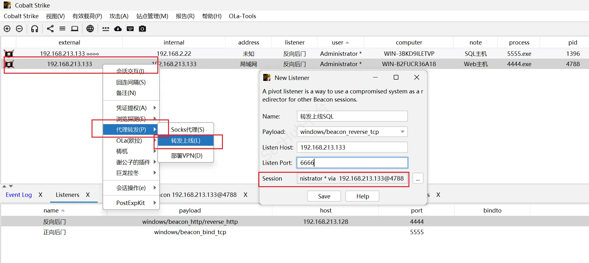The height and width of the screenshot is (263, 589).
Task: Open web log via the globe icon
Action: (x=90, y=29)
